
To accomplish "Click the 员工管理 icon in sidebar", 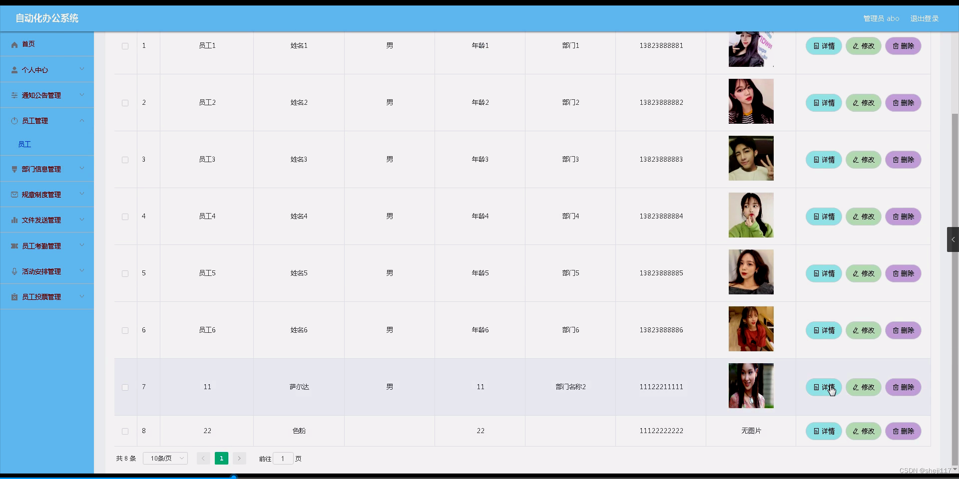I will pyautogui.click(x=14, y=120).
